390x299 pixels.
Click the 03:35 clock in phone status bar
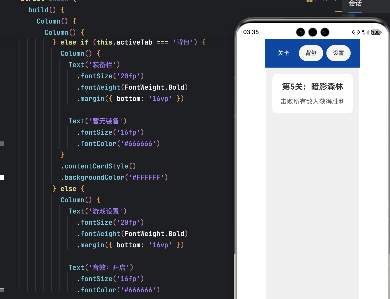click(x=251, y=32)
